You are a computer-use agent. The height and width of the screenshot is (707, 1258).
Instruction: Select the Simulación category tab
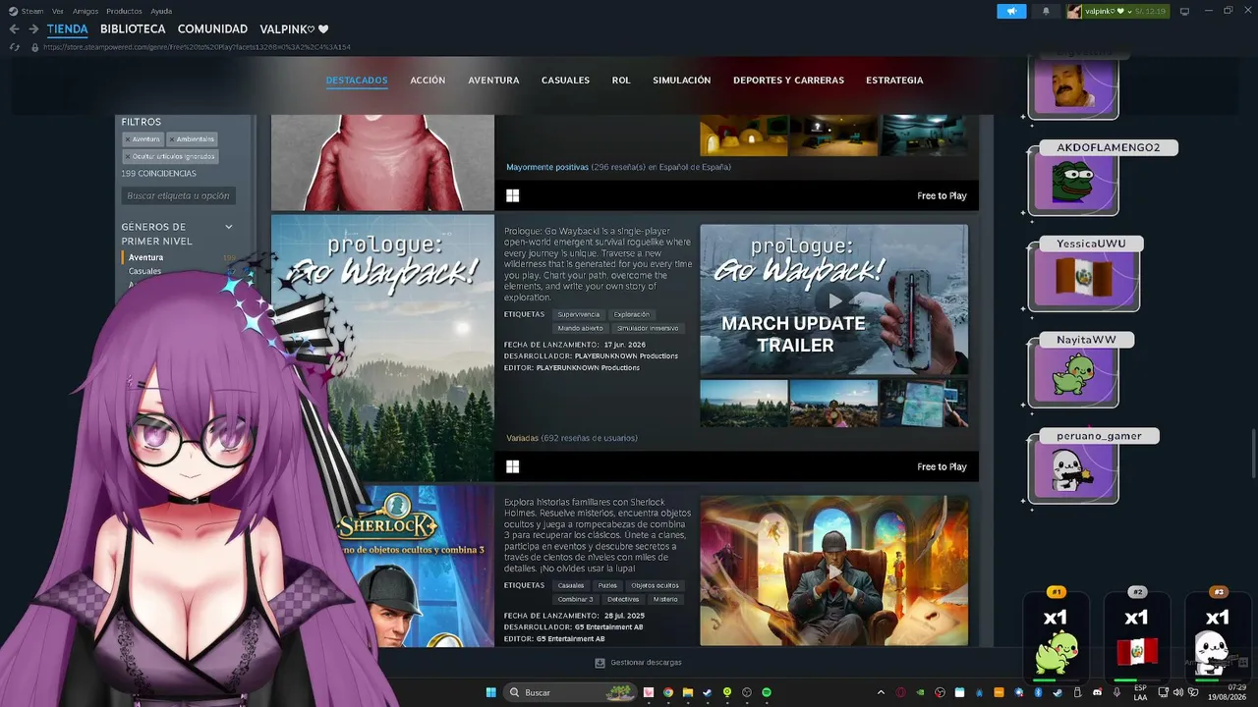pyautogui.click(x=682, y=81)
